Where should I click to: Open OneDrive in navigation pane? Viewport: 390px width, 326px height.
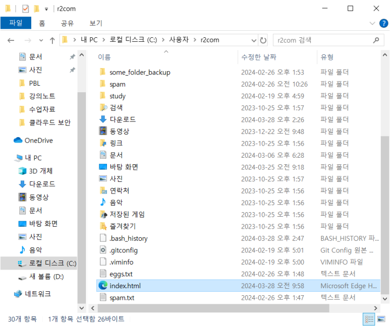[x=38, y=141]
